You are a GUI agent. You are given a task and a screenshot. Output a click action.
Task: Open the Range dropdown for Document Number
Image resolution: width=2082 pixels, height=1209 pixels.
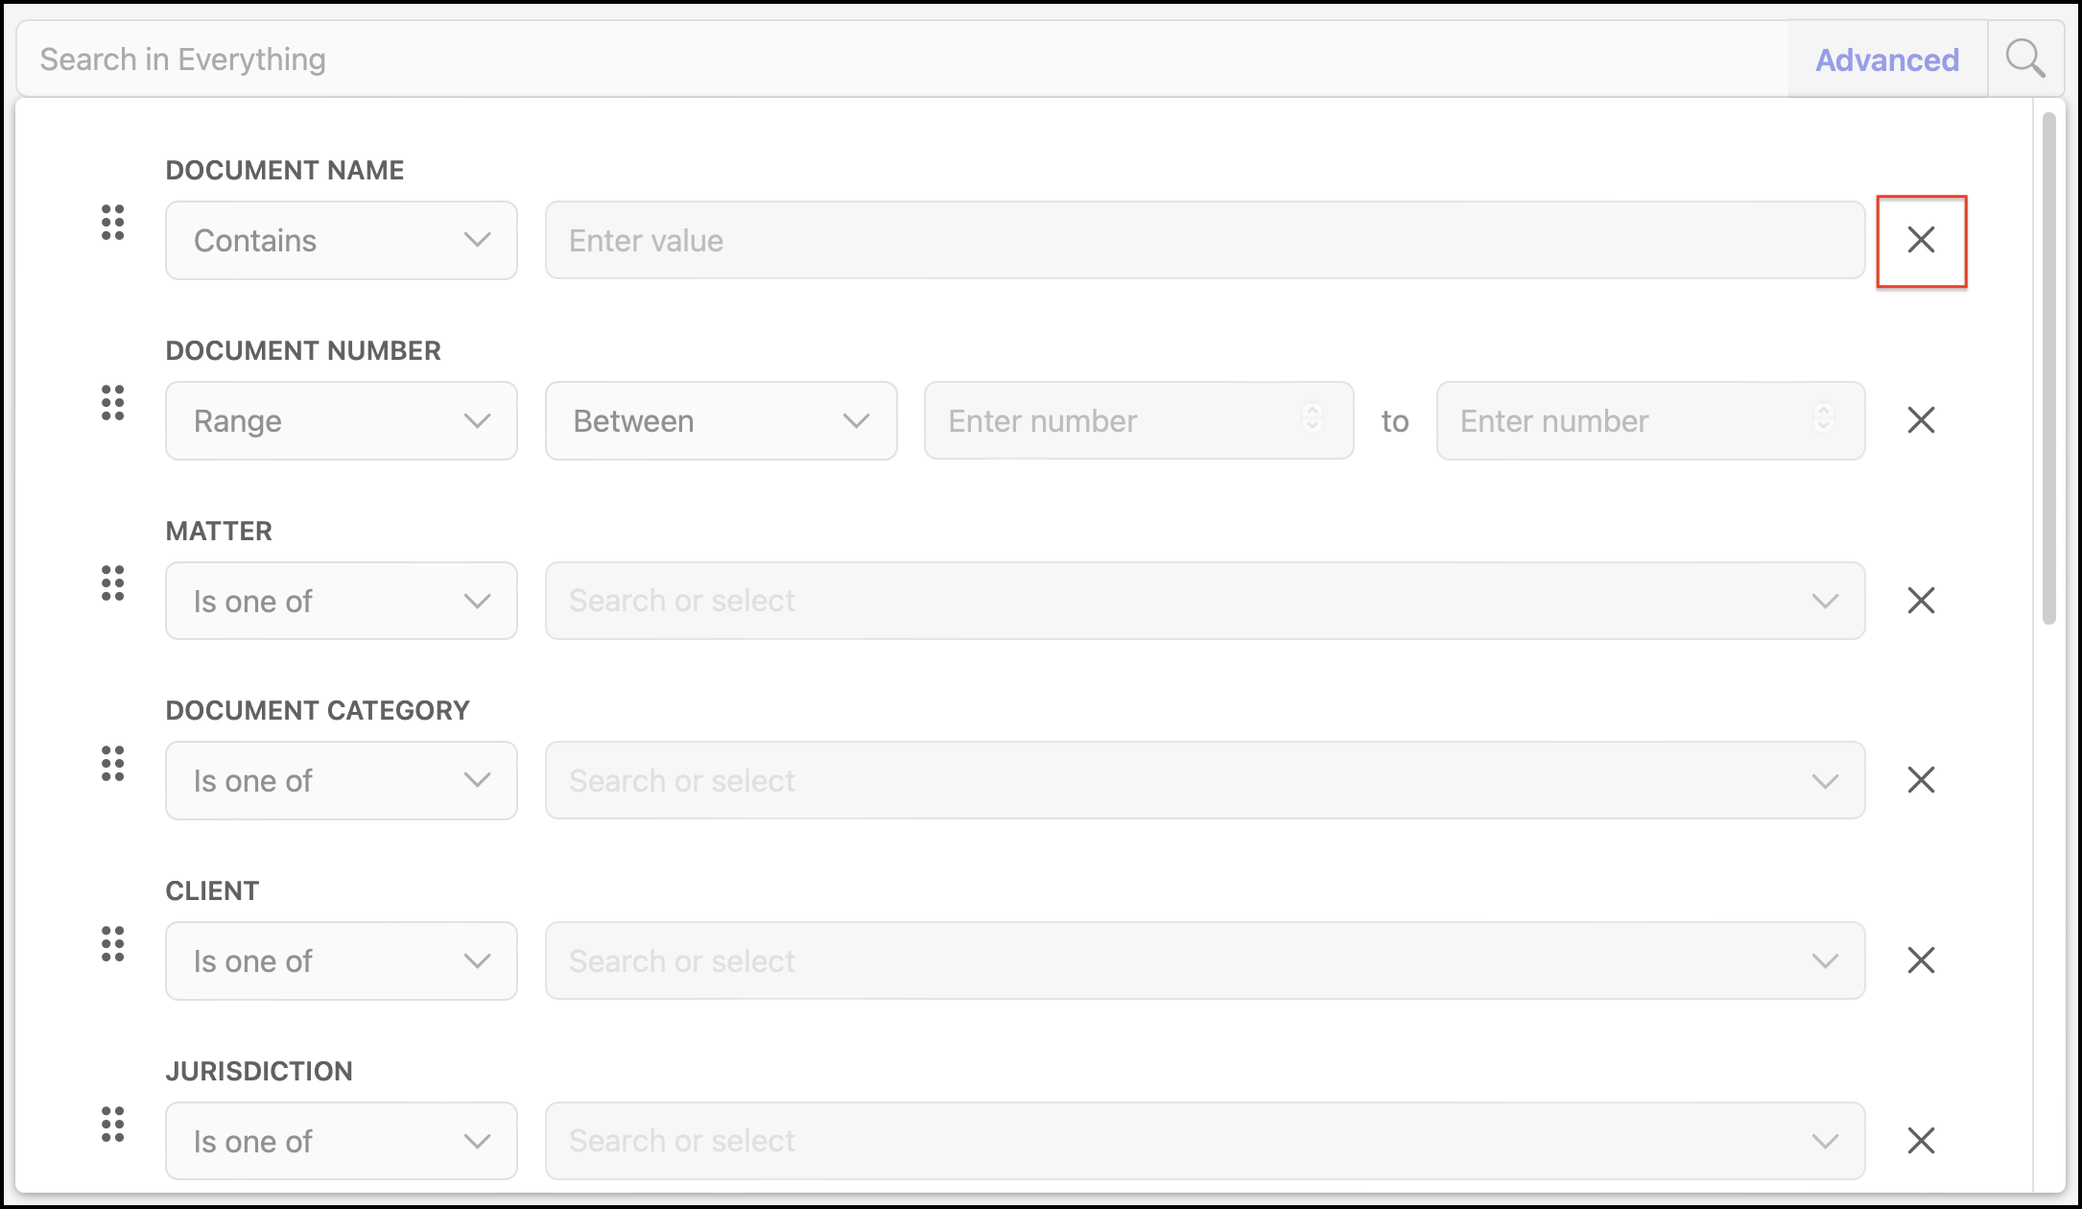[x=341, y=421]
